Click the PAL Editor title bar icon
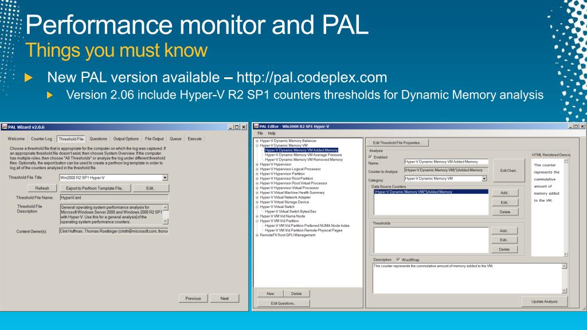The height and width of the screenshot is (330, 587). (x=256, y=127)
